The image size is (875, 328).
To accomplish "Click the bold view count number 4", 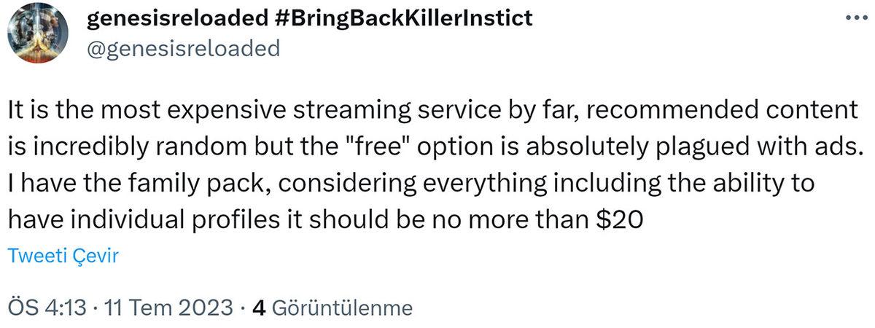I will pos(257,308).
